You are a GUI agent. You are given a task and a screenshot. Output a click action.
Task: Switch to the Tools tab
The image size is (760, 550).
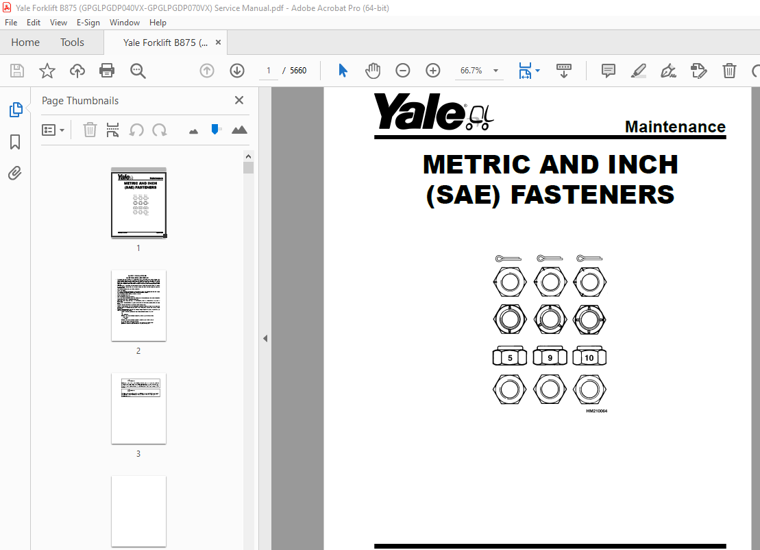[72, 43]
